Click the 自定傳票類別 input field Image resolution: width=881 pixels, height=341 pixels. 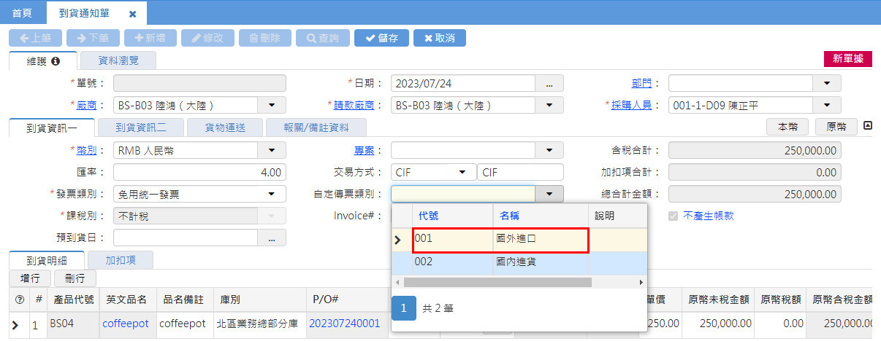463,194
